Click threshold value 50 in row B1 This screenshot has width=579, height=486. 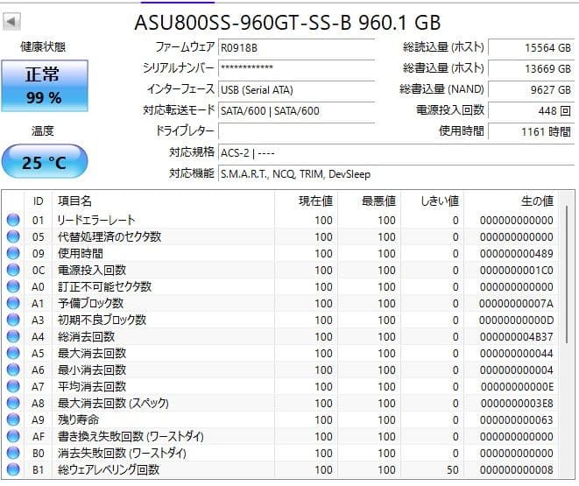click(x=452, y=469)
